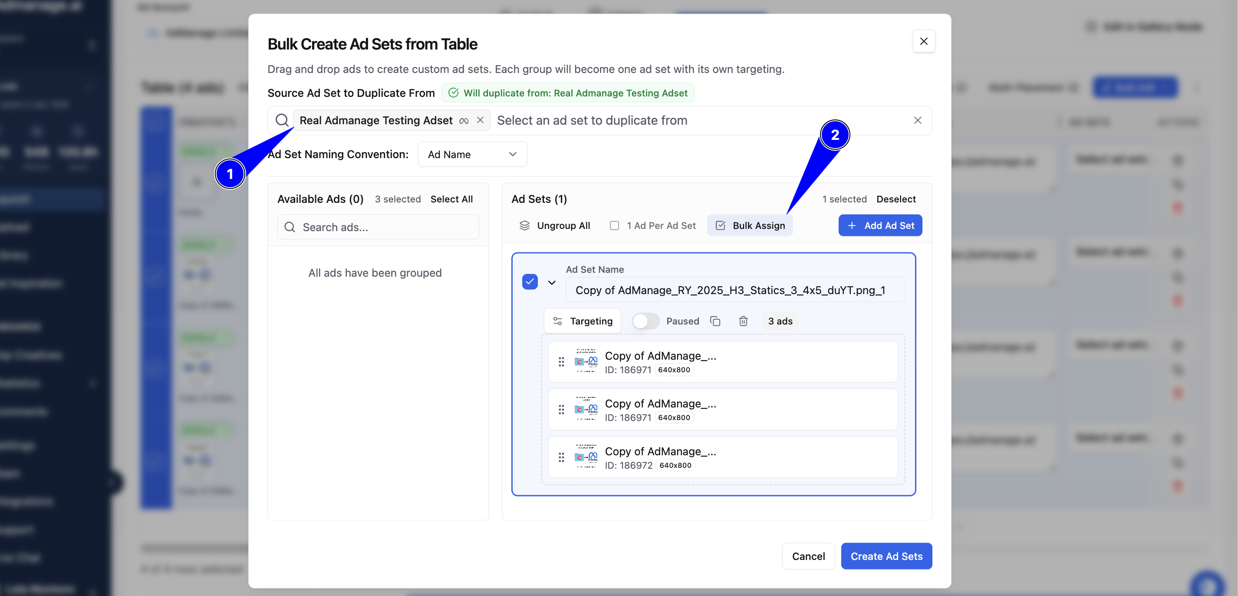Toggle the Paused status switch

(645, 321)
